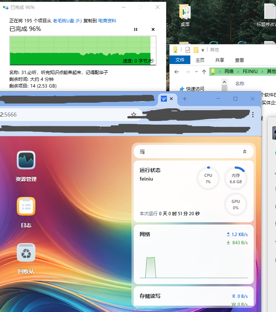Click the Properties icon in Explorer quick access toolbar
The height and width of the screenshot is (312, 276).
[188, 50]
